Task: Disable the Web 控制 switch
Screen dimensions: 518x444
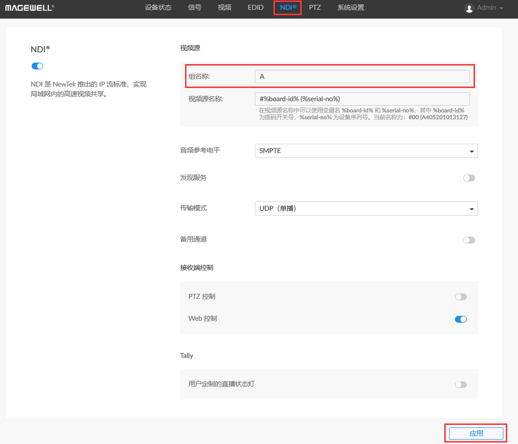Action: pos(460,319)
